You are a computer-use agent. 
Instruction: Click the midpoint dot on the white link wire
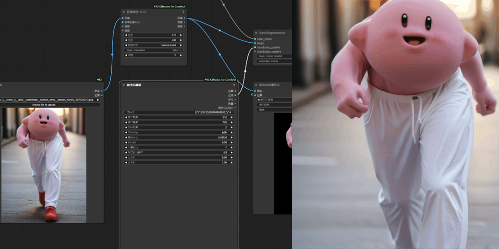click(x=245, y=71)
